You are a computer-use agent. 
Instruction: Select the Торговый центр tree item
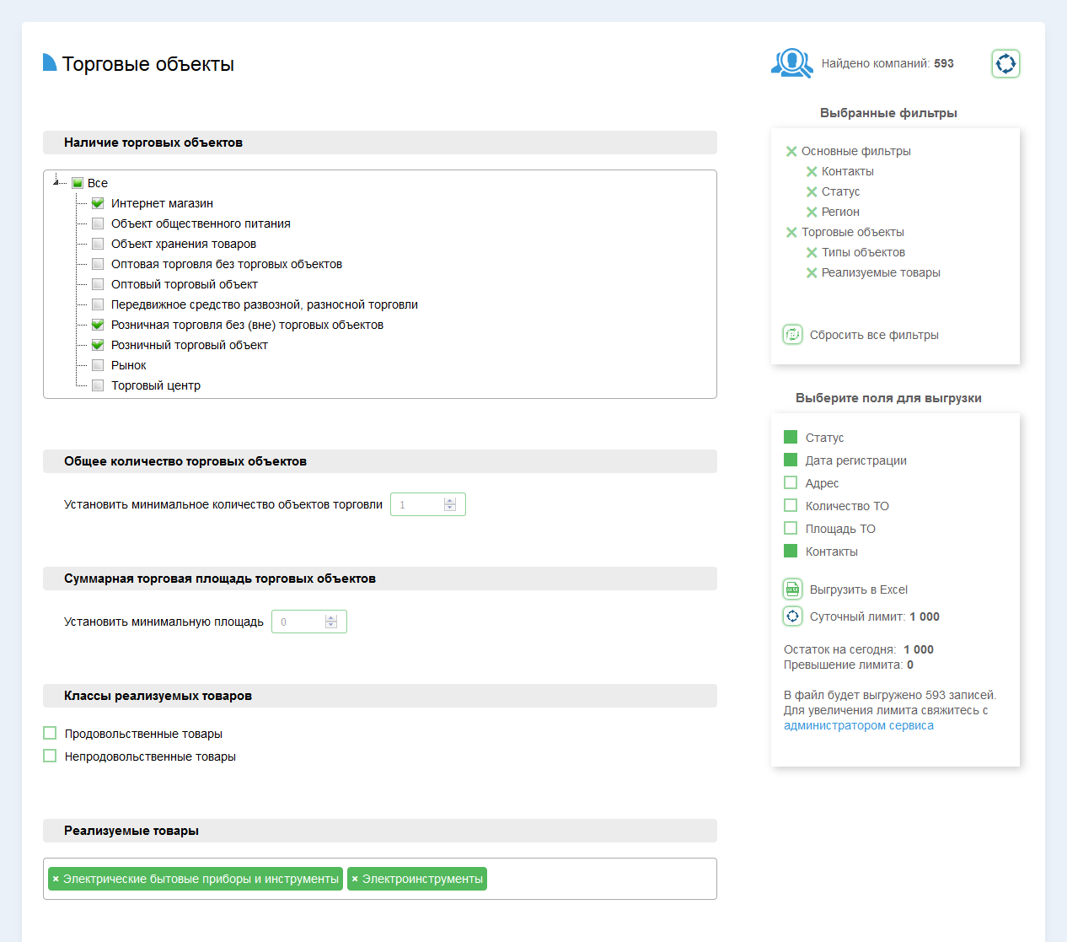[x=156, y=385]
